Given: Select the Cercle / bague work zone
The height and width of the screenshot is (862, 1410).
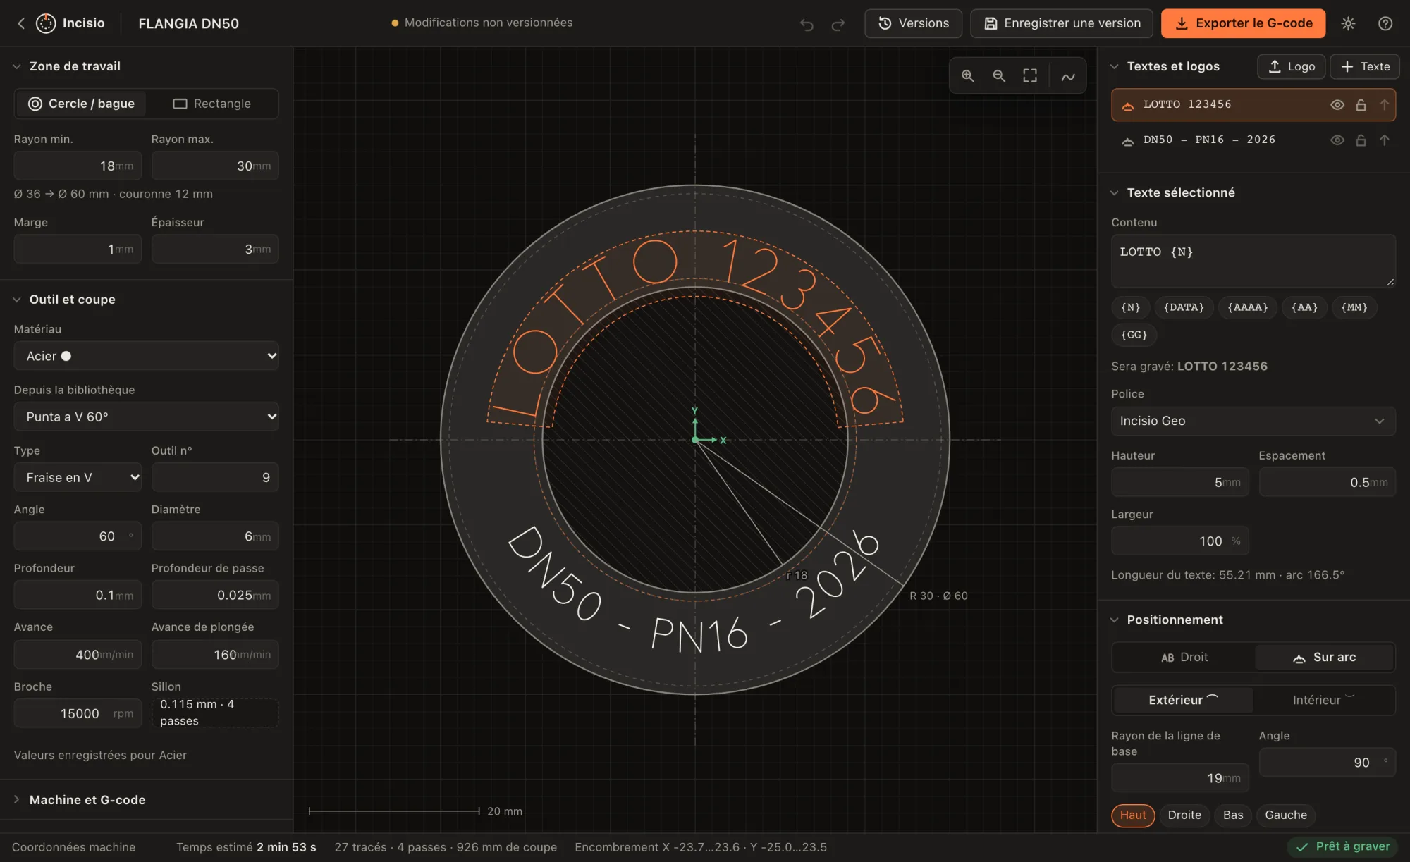Looking at the screenshot, I should pyautogui.click(x=81, y=104).
